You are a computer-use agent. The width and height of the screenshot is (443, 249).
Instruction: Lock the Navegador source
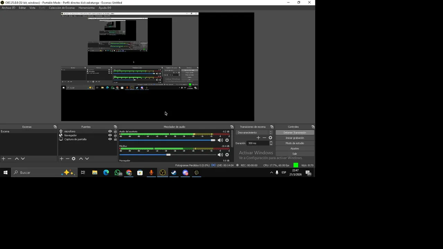click(115, 135)
